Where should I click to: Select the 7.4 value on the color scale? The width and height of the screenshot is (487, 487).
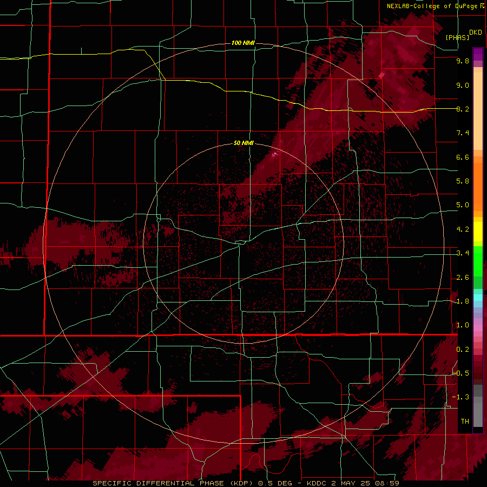click(x=463, y=133)
